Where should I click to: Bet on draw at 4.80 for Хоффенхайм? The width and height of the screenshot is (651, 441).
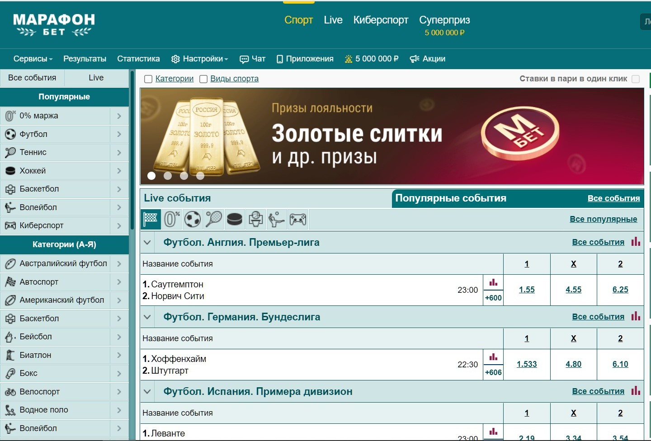(x=573, y=364)
